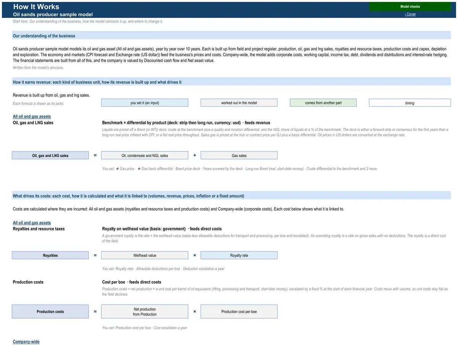Select the bold "Royalties and resource taxes" row label
The width and height of the screenshot is (458, 346).
pos(39,229)
